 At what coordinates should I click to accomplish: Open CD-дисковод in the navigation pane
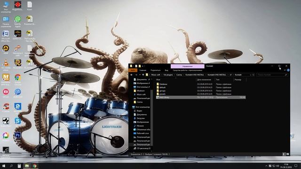(x=142, y=148)
